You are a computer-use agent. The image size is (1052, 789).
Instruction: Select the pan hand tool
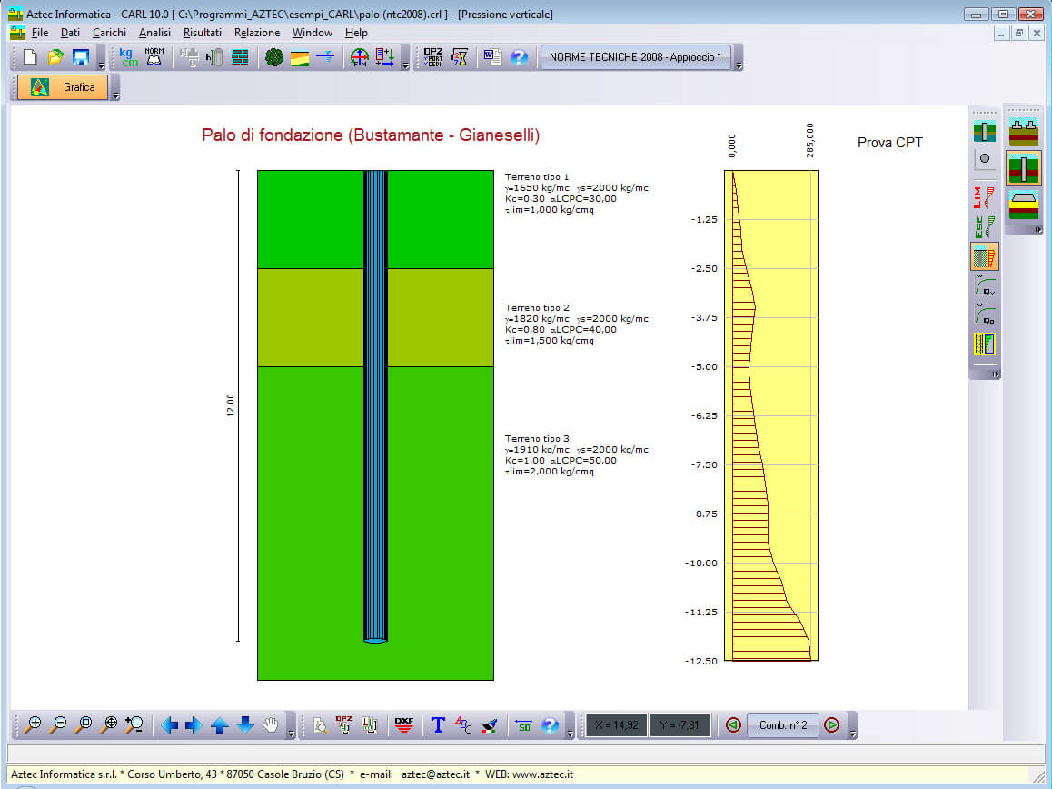(x=271, y=724)
